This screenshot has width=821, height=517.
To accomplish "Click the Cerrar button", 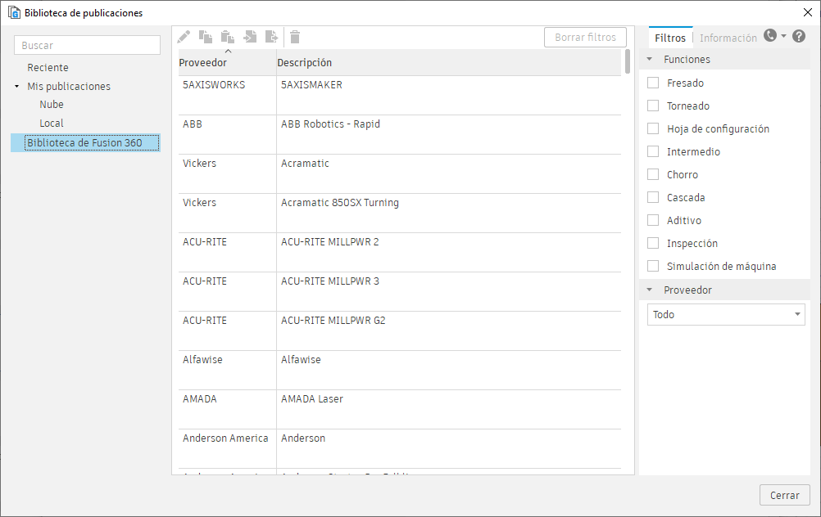I will pos(784,495).
